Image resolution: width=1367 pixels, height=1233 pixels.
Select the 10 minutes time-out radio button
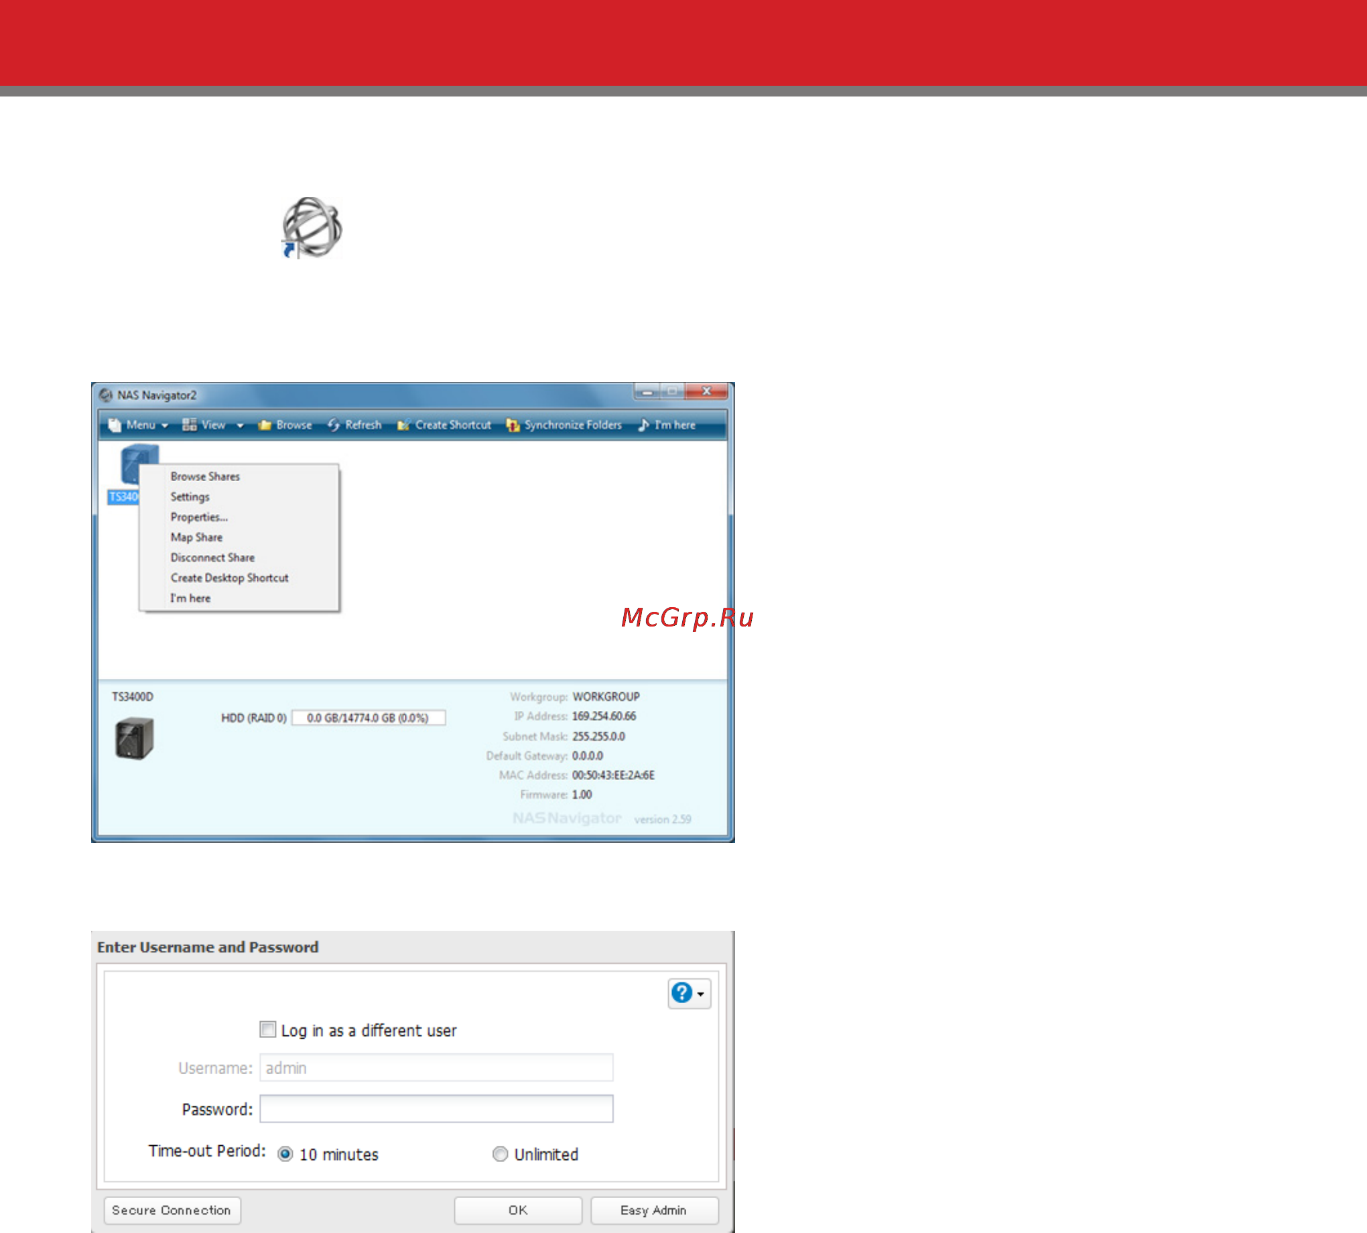(285, 1155)
